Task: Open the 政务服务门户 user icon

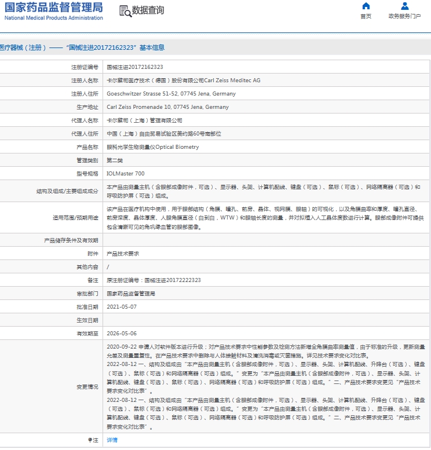Action: [x=404, y=6]
